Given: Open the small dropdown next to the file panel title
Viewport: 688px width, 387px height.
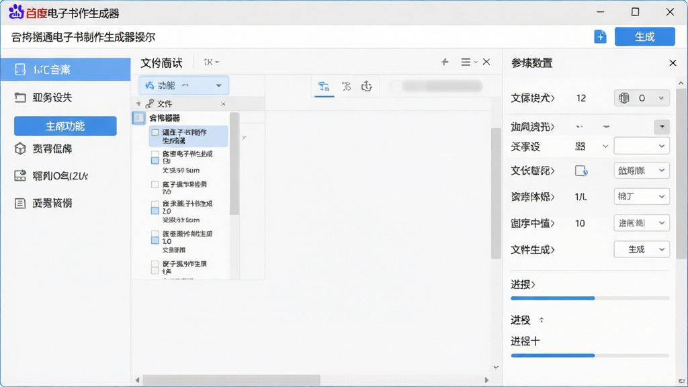Looking at the screenshot, I should pyautogui.click(x=211, y=62).
